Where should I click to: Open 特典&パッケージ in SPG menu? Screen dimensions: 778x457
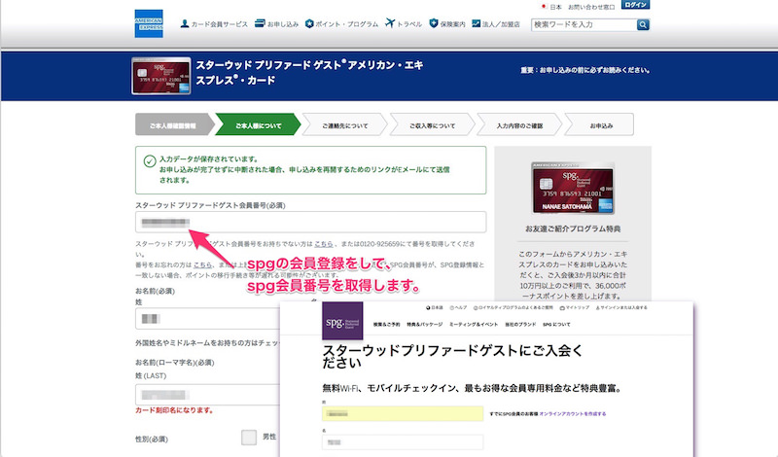tap(424, 325)
